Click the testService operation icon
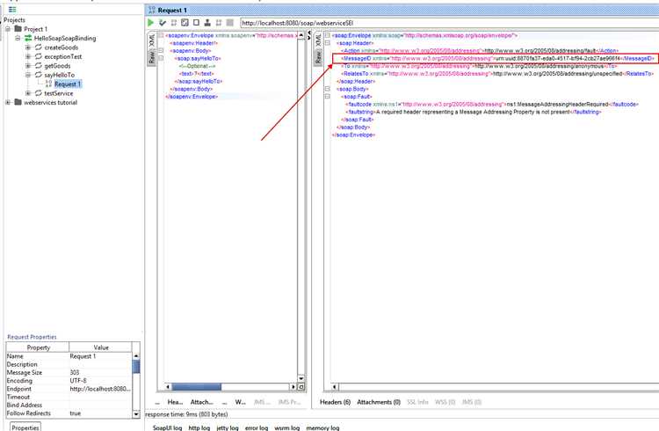 tap(39, 93)
